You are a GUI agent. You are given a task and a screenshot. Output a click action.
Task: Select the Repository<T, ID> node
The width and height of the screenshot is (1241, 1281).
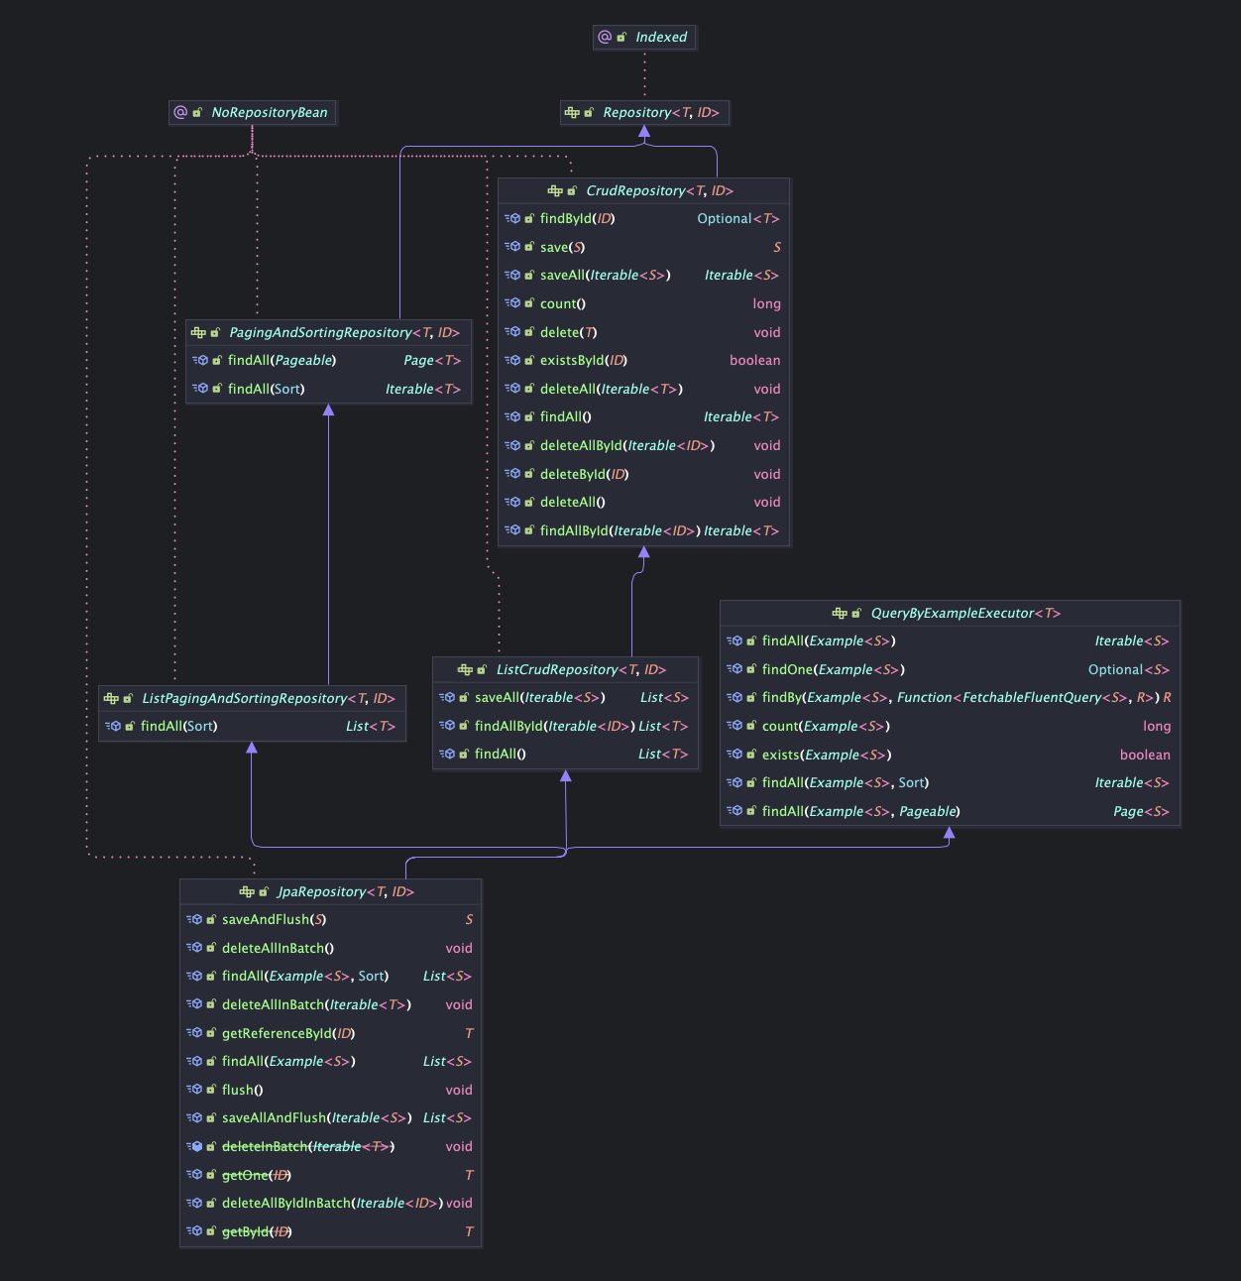644,112
